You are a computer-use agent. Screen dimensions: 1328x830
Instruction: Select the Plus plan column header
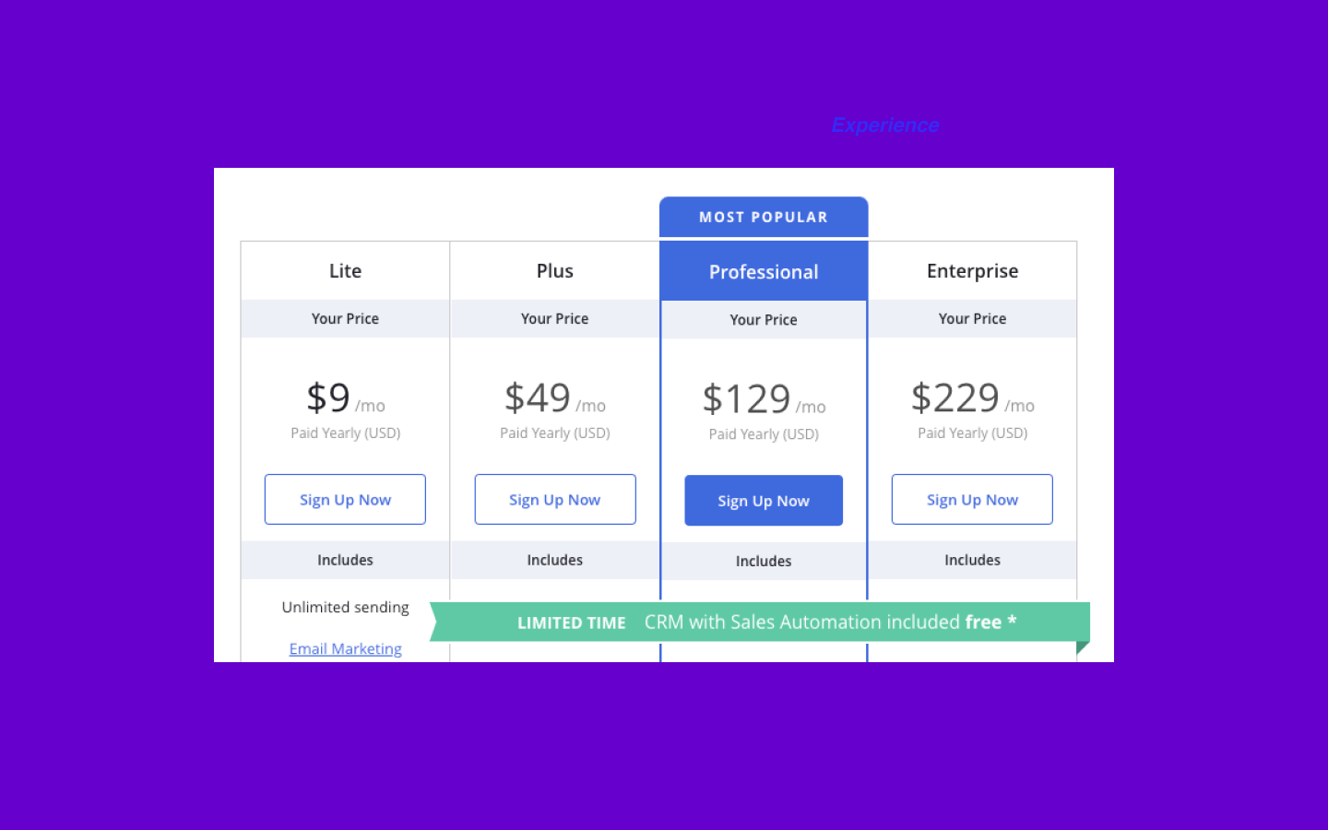pyautogui.click(x=554, y=270)
